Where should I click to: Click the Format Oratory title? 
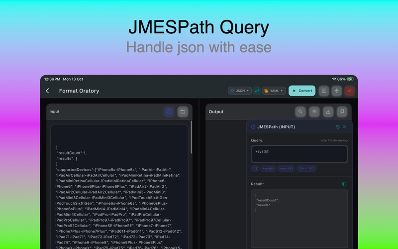pos(79,91)
